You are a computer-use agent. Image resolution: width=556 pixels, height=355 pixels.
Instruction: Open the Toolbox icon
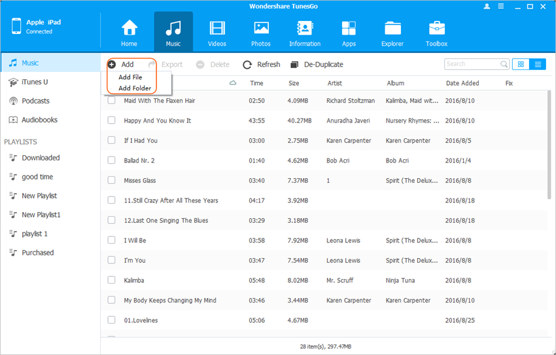coord(436,29)
